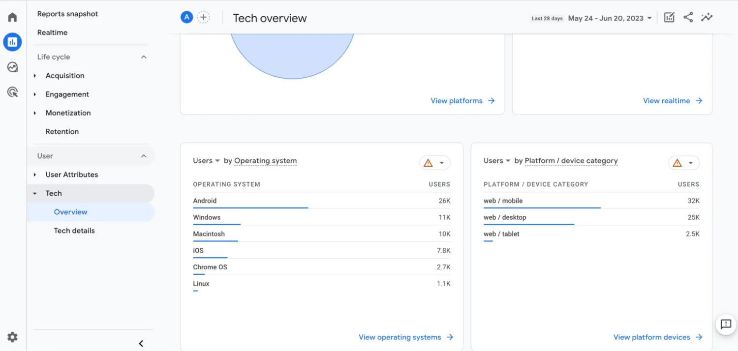Image resolution: width=738 pixels, height=351 pixels.
Task: Select Tech details in sidebar
Action: (74, 231)
